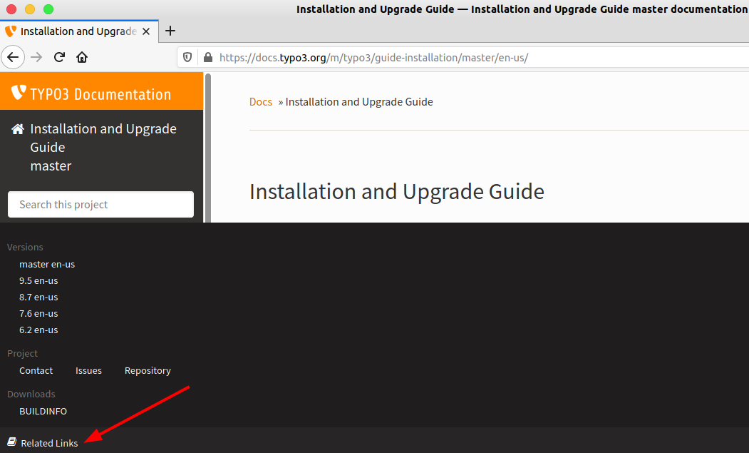Click inside the Search this project field

pos(100,204)
